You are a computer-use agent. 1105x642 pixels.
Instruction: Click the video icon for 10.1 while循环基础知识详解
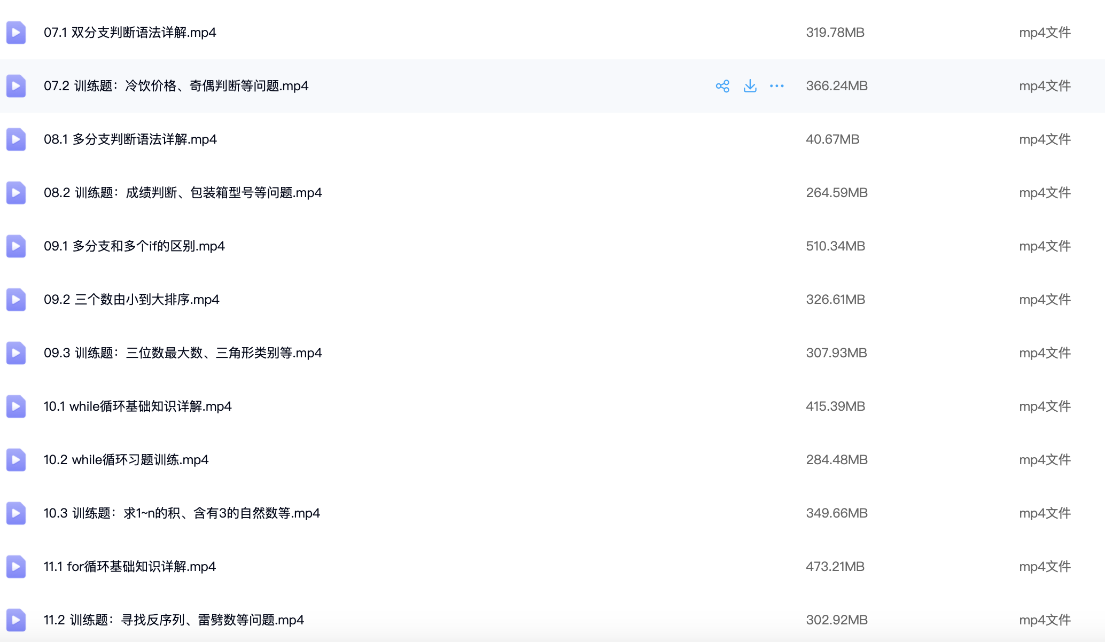click(16, 406)
